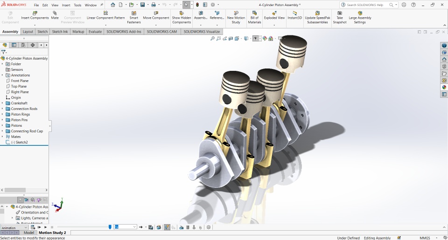
Task: Switch to the Model tab at the bottom
Action: 28,233
